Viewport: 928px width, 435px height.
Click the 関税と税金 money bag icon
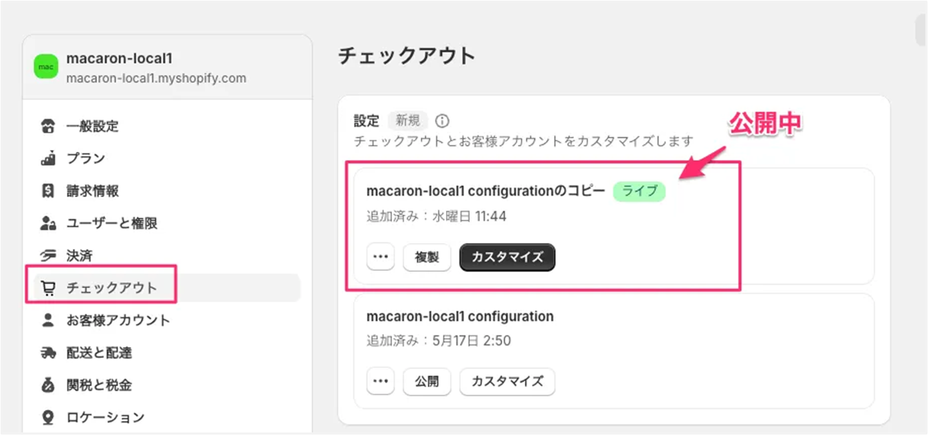point(48,385)
